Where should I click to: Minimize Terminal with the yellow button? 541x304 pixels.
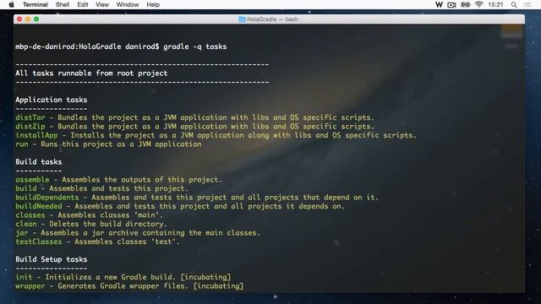(x=28, y=19)
